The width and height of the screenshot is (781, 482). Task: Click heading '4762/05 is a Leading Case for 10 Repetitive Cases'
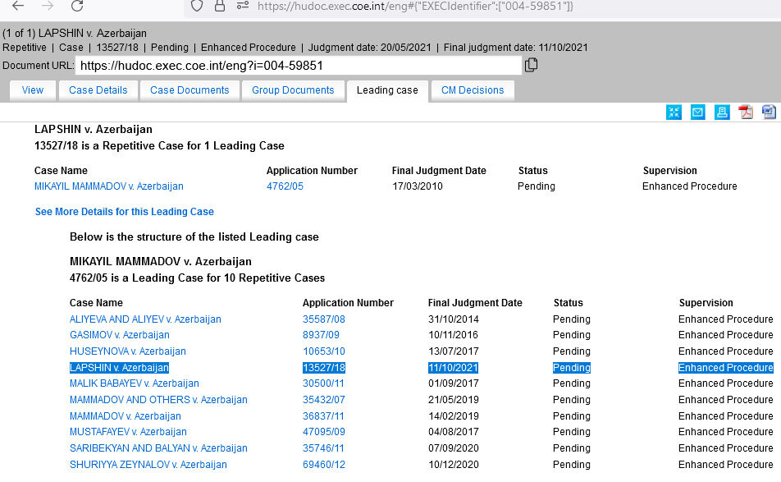[197, 278]
